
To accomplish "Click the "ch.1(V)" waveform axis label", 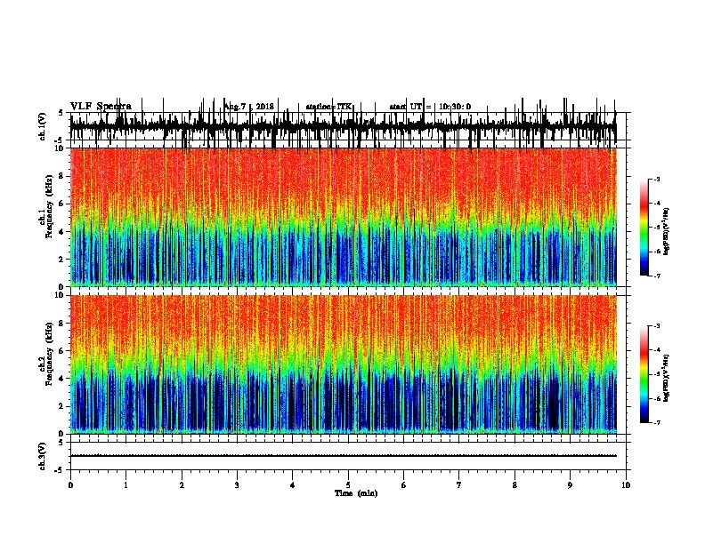I will point(42,126).
